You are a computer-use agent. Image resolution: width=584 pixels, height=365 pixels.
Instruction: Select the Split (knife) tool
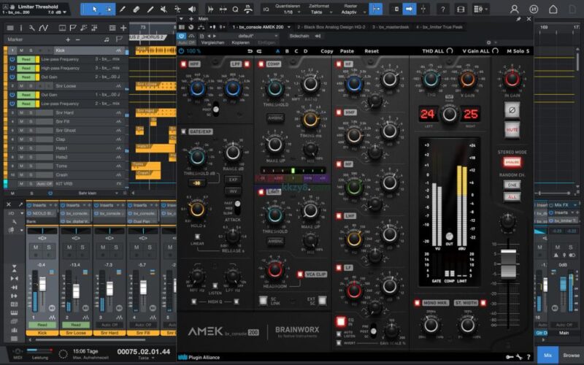pyautogui.click(x=123, y=9)
